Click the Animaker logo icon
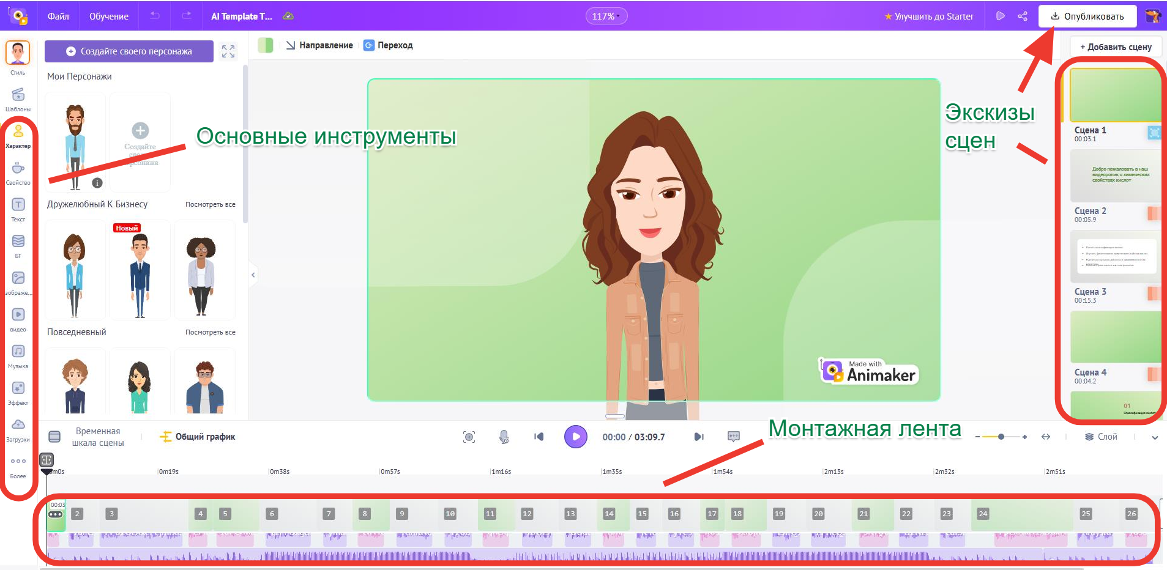This screenshot has width=1167, height=570. (x=18, y=16)
